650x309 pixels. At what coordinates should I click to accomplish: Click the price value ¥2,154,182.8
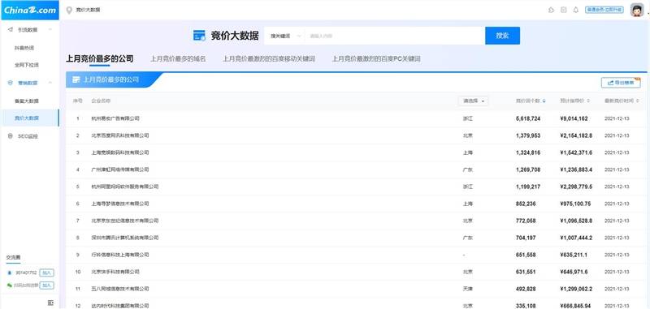pos(576,135)
